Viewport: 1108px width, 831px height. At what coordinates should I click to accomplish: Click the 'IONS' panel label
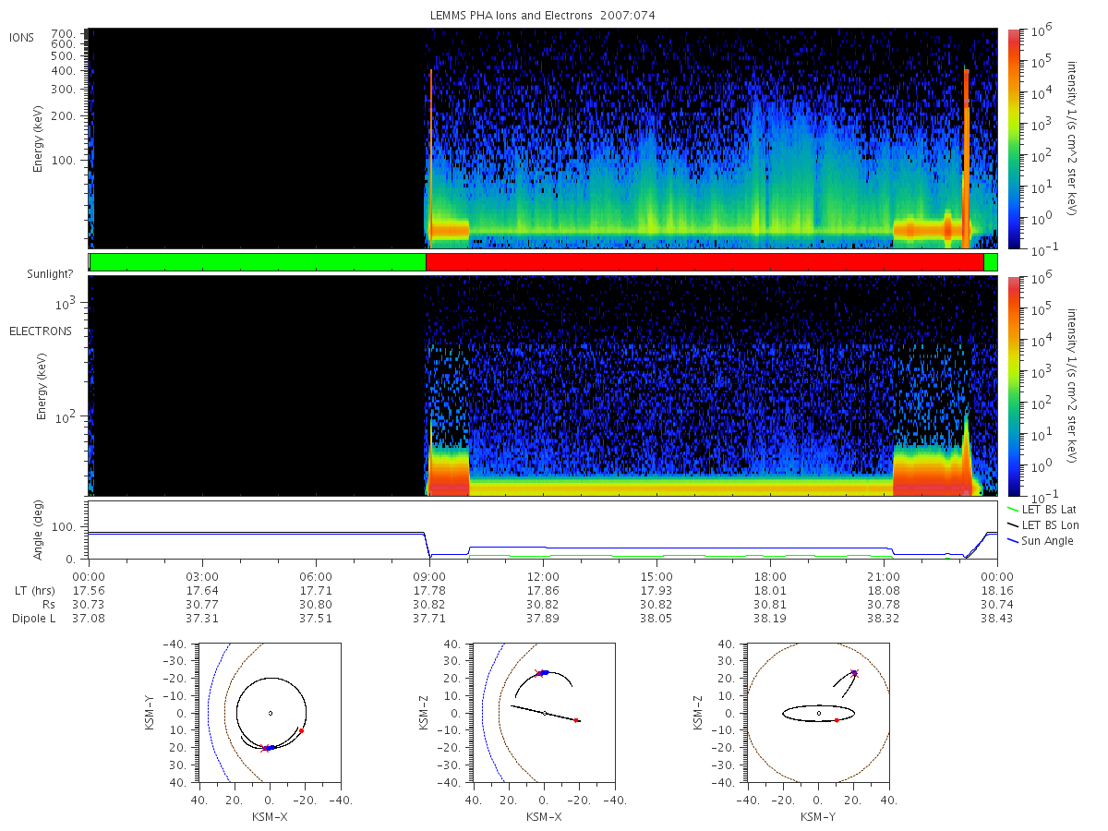(x=22, y=38)
